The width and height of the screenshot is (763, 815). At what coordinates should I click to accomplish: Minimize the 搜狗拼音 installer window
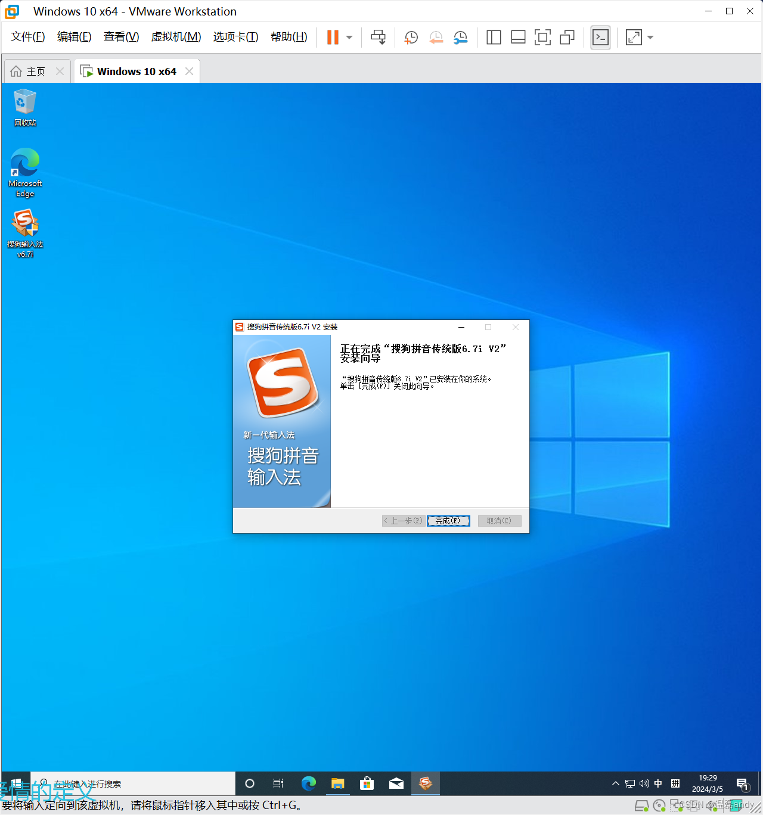[x=461, y=327]
